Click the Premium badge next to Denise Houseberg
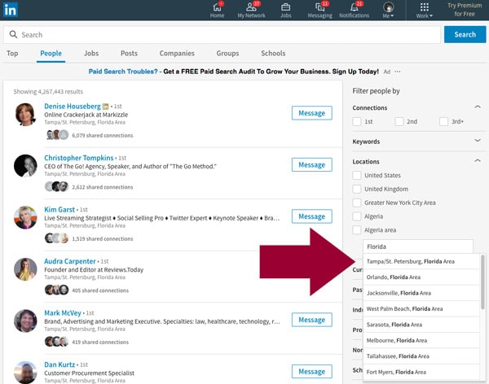489x384 pixels. [105, 107]
